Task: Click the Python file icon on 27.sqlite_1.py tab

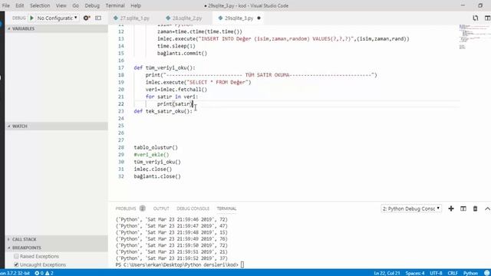Action: coord(116,18)
